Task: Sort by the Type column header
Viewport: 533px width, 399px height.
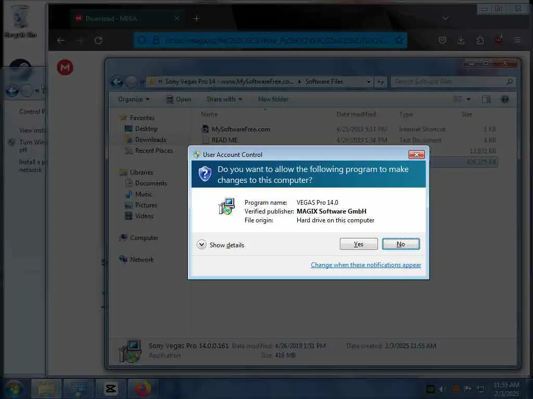Action: (406, 114)
